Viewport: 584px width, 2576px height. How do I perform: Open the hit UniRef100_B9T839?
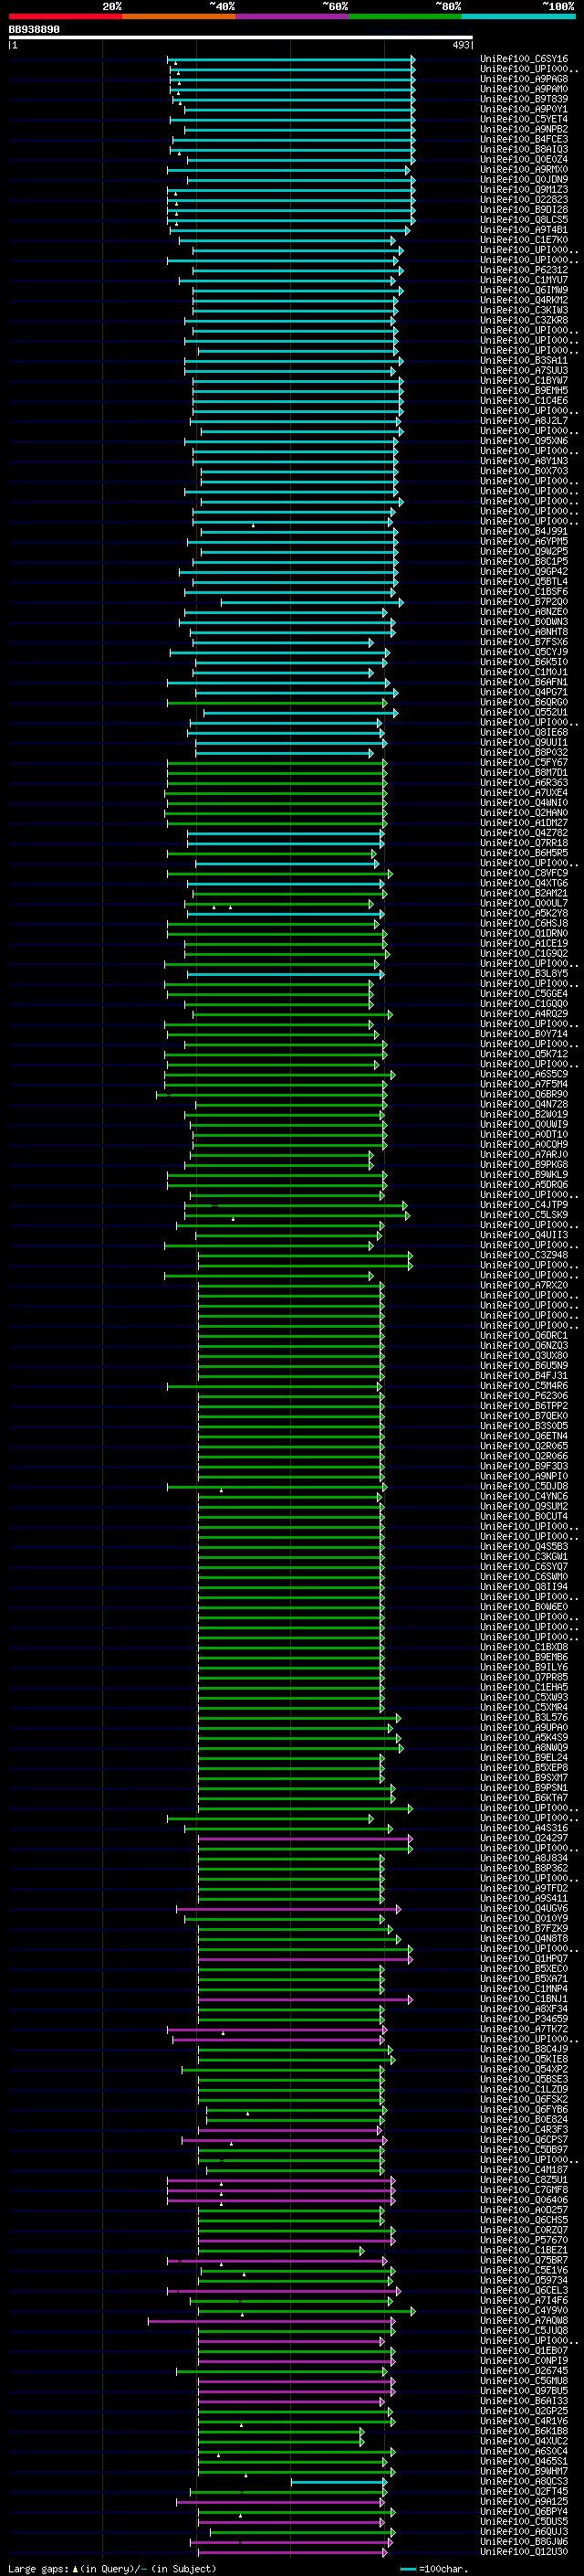tap(524, 99)
